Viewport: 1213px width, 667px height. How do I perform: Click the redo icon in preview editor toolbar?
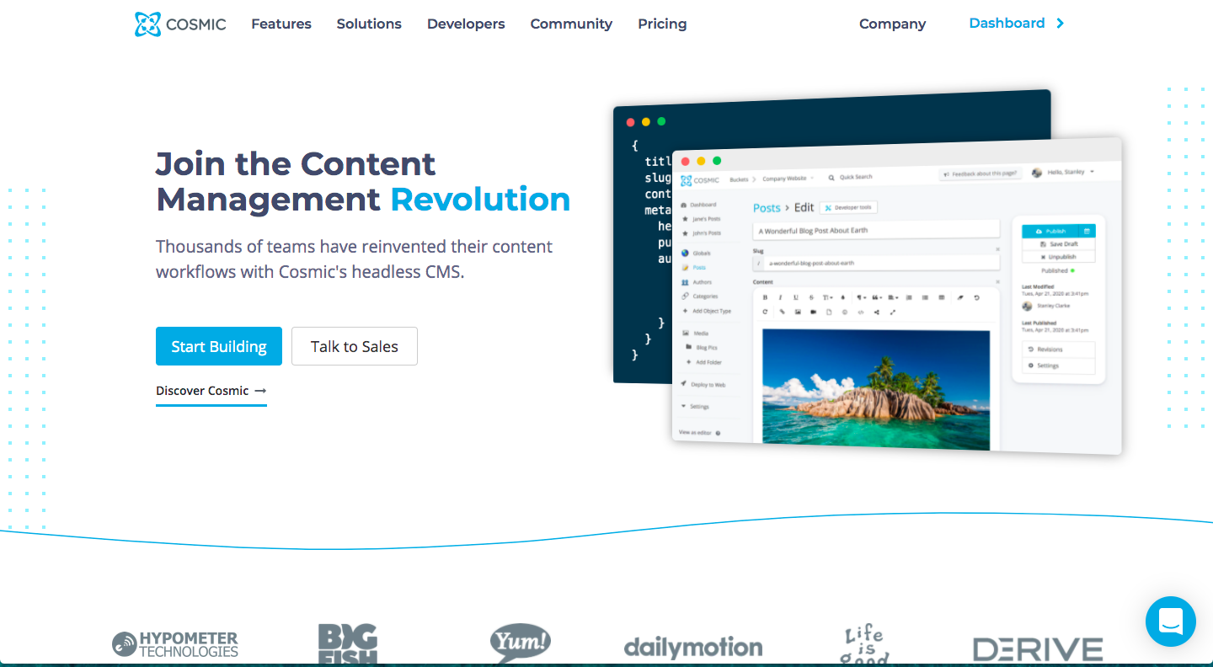tap(765, 312)
